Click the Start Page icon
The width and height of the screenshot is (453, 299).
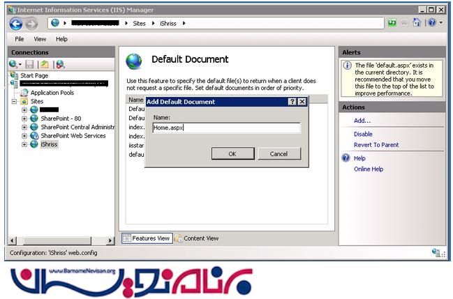click(x=14, y=75)
